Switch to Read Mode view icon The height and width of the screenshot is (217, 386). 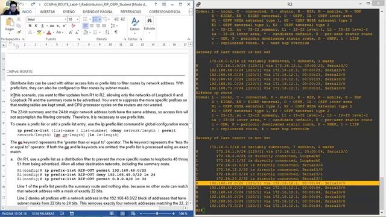tap(112, 213)
